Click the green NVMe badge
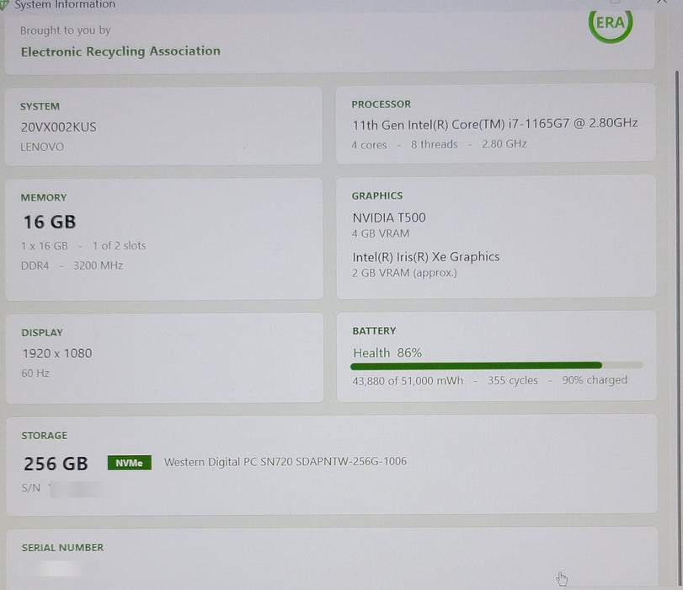 point(130,463)
